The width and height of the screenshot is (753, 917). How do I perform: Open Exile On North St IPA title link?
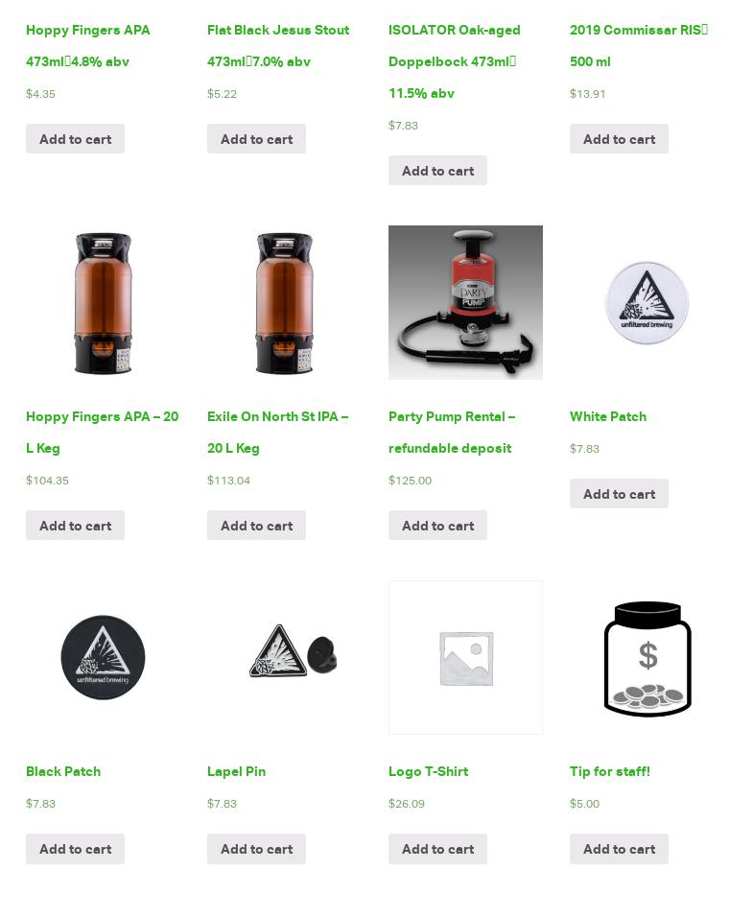pos(277,433)
